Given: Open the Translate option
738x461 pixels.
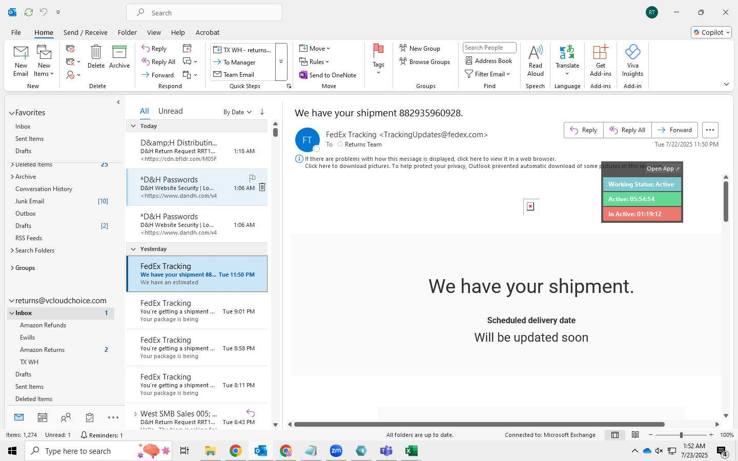Looking at the screenshot, I should click(567, 60).
